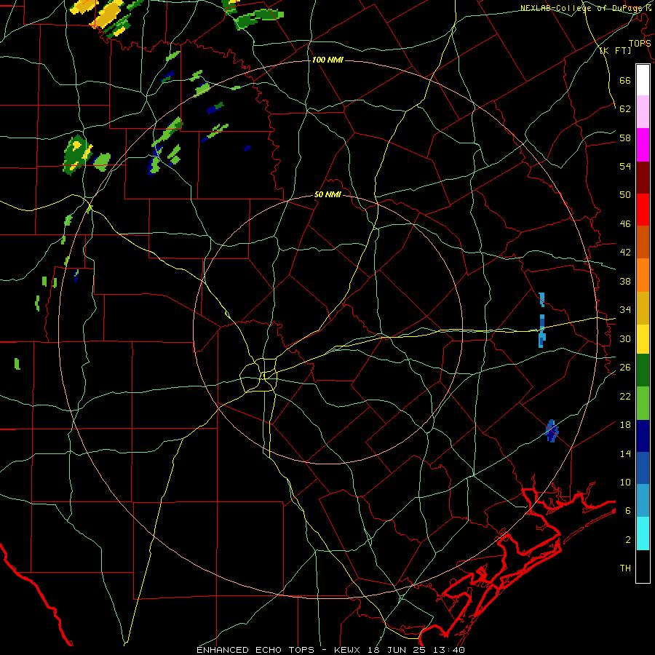Click the dark orange 42 kft legend swatch
The width and height of the screenshot is (655, 655).
click(643, 242)
